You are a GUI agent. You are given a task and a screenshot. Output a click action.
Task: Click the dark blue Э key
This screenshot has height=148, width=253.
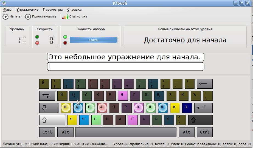(x=187, y=108)
